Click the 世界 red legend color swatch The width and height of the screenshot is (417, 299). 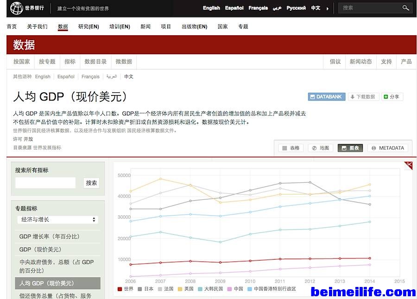click(120, 289)
